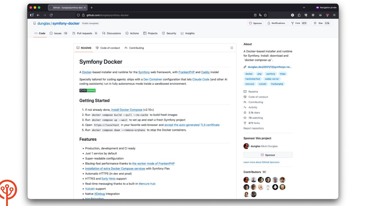
Task: Open the README outline icon
Action: [232, 48]
